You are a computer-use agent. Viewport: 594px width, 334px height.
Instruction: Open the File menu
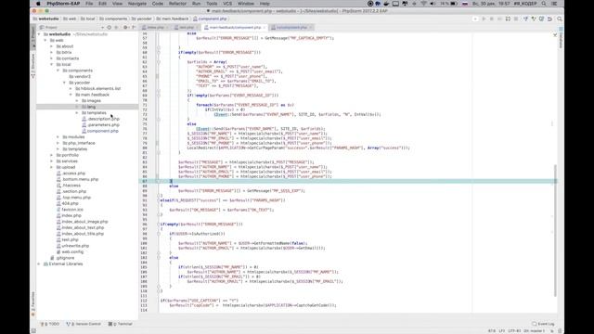pos(89,4)
